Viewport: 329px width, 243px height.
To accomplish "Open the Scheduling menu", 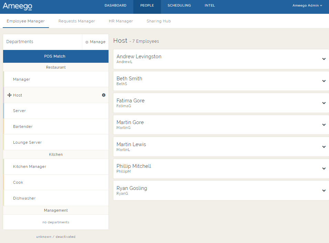I will point(179,6).
